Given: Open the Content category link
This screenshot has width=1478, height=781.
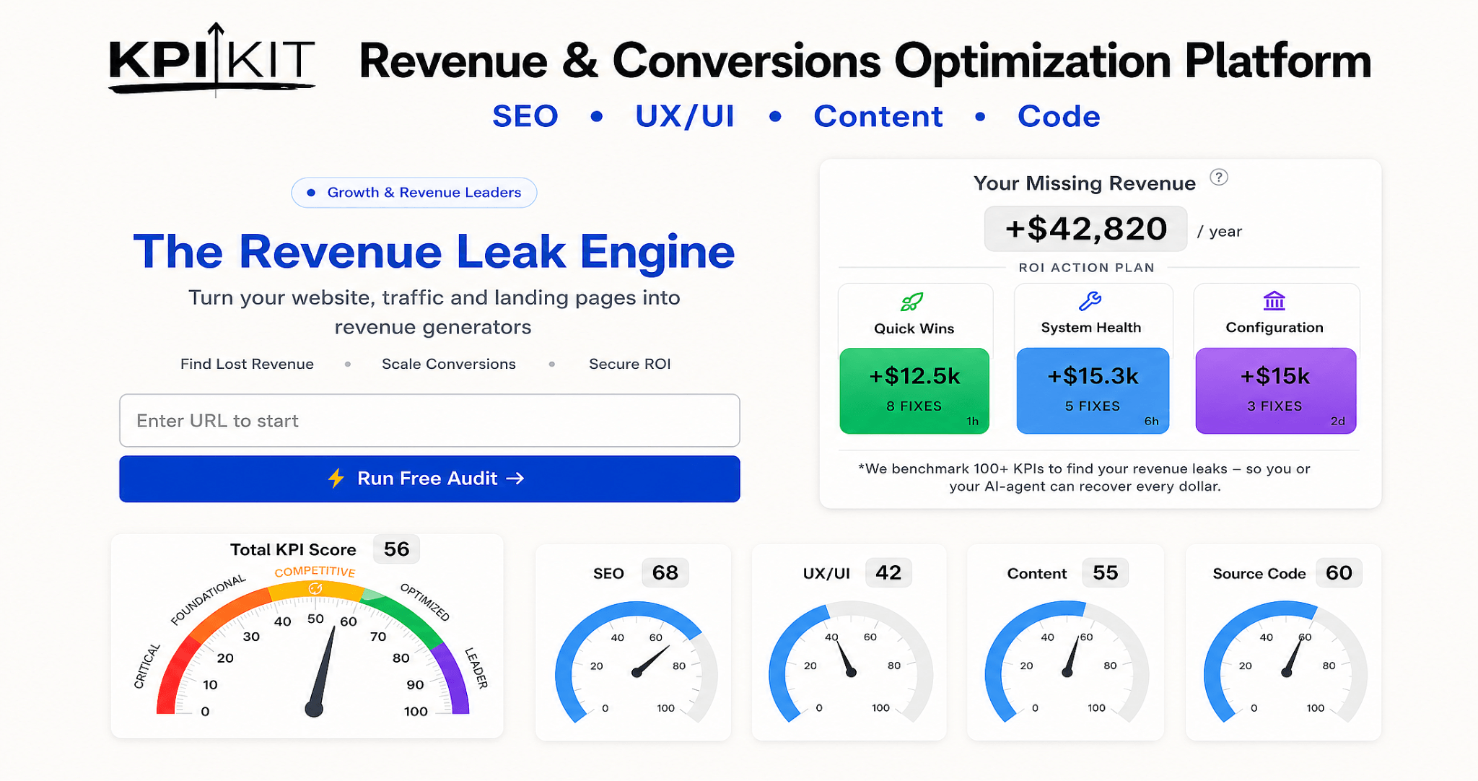Looking at the screenshot, I should click(x=878, y=116).
